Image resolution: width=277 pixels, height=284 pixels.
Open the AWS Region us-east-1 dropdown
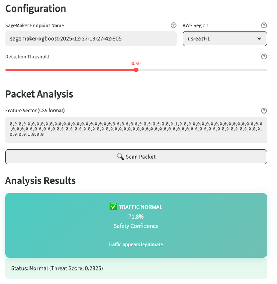coord(224,38)
